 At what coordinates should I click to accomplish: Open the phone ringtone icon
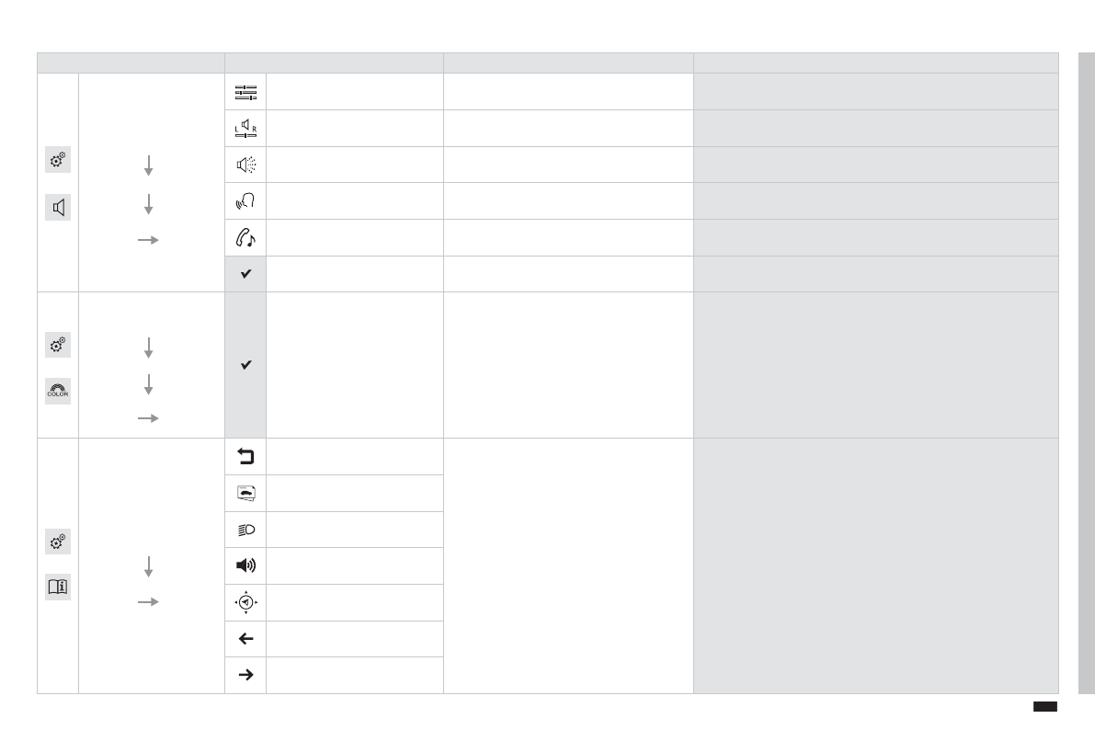245,238
